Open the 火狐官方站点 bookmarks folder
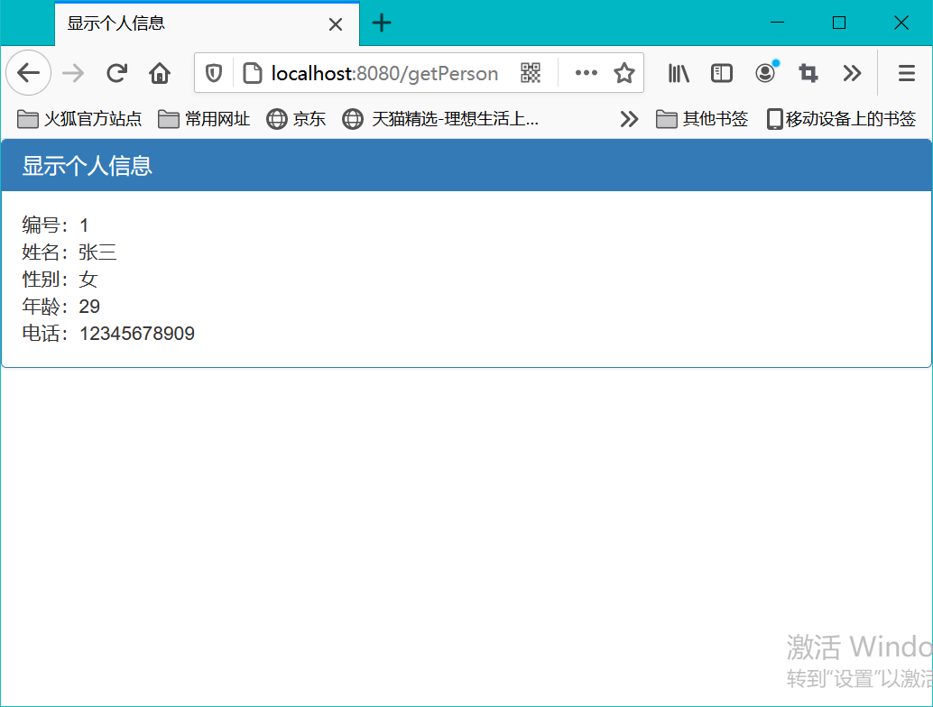Screen dimensions: 933x707 pyautogui.click(x=79, y=119)
